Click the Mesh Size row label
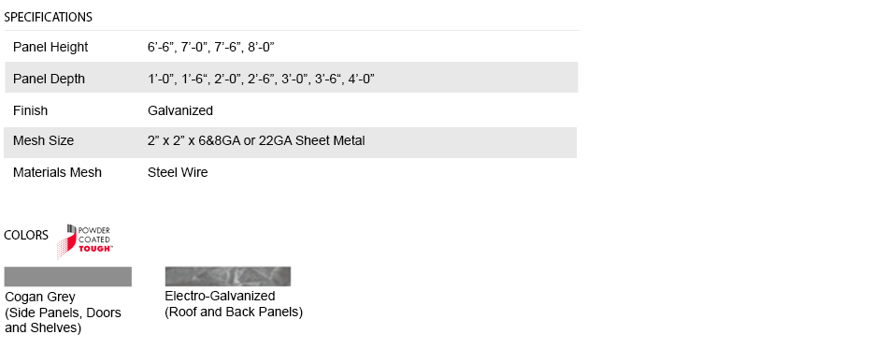This screenshot has width=888, height=349. click(43, 140)
